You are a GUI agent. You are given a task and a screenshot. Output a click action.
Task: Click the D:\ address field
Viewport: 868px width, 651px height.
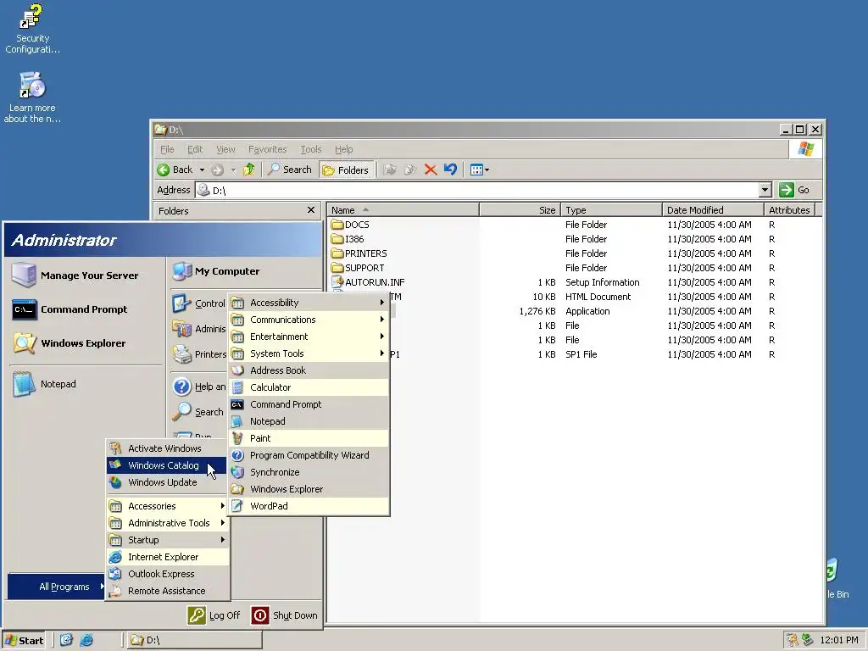[478, 191]
